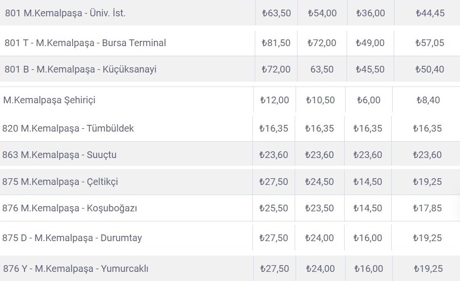
Task: Select the ₺25,50 fare in Koşuboğazı row
Action: pos(274,208)
